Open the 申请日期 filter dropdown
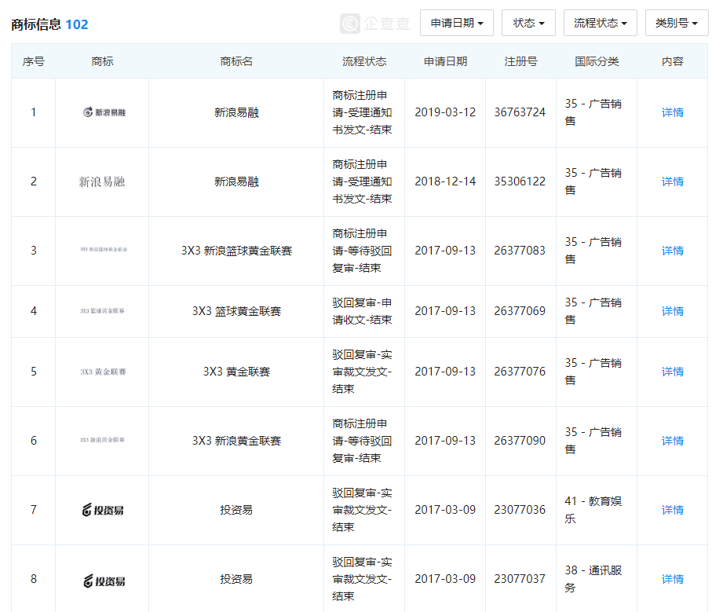 [x=456, y=23]
